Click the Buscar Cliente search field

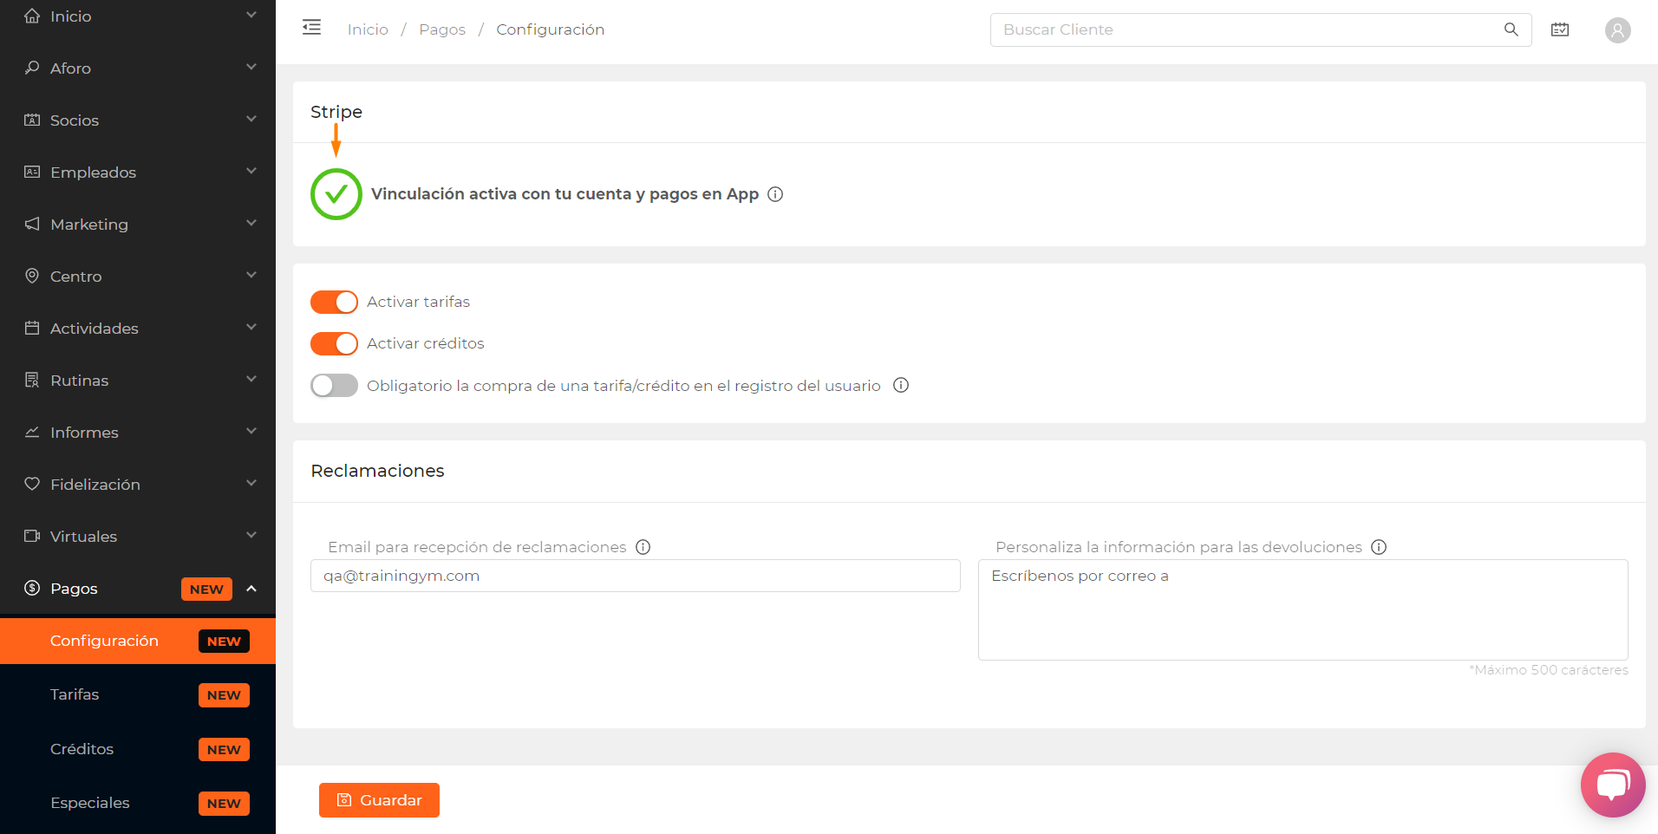1260,29
